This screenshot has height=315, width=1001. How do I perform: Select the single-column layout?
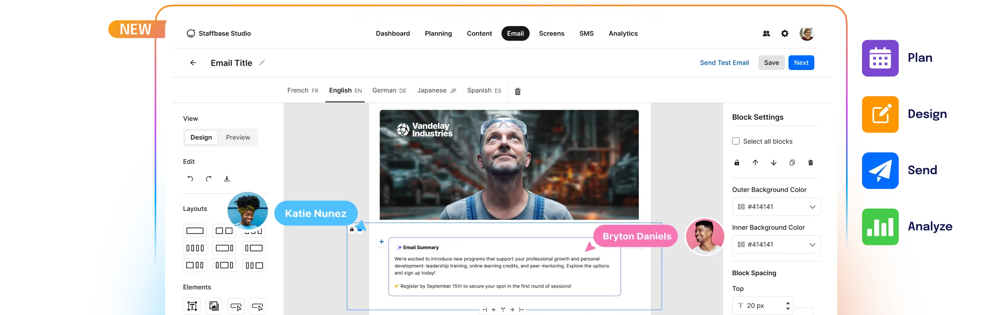pos(195,231)
